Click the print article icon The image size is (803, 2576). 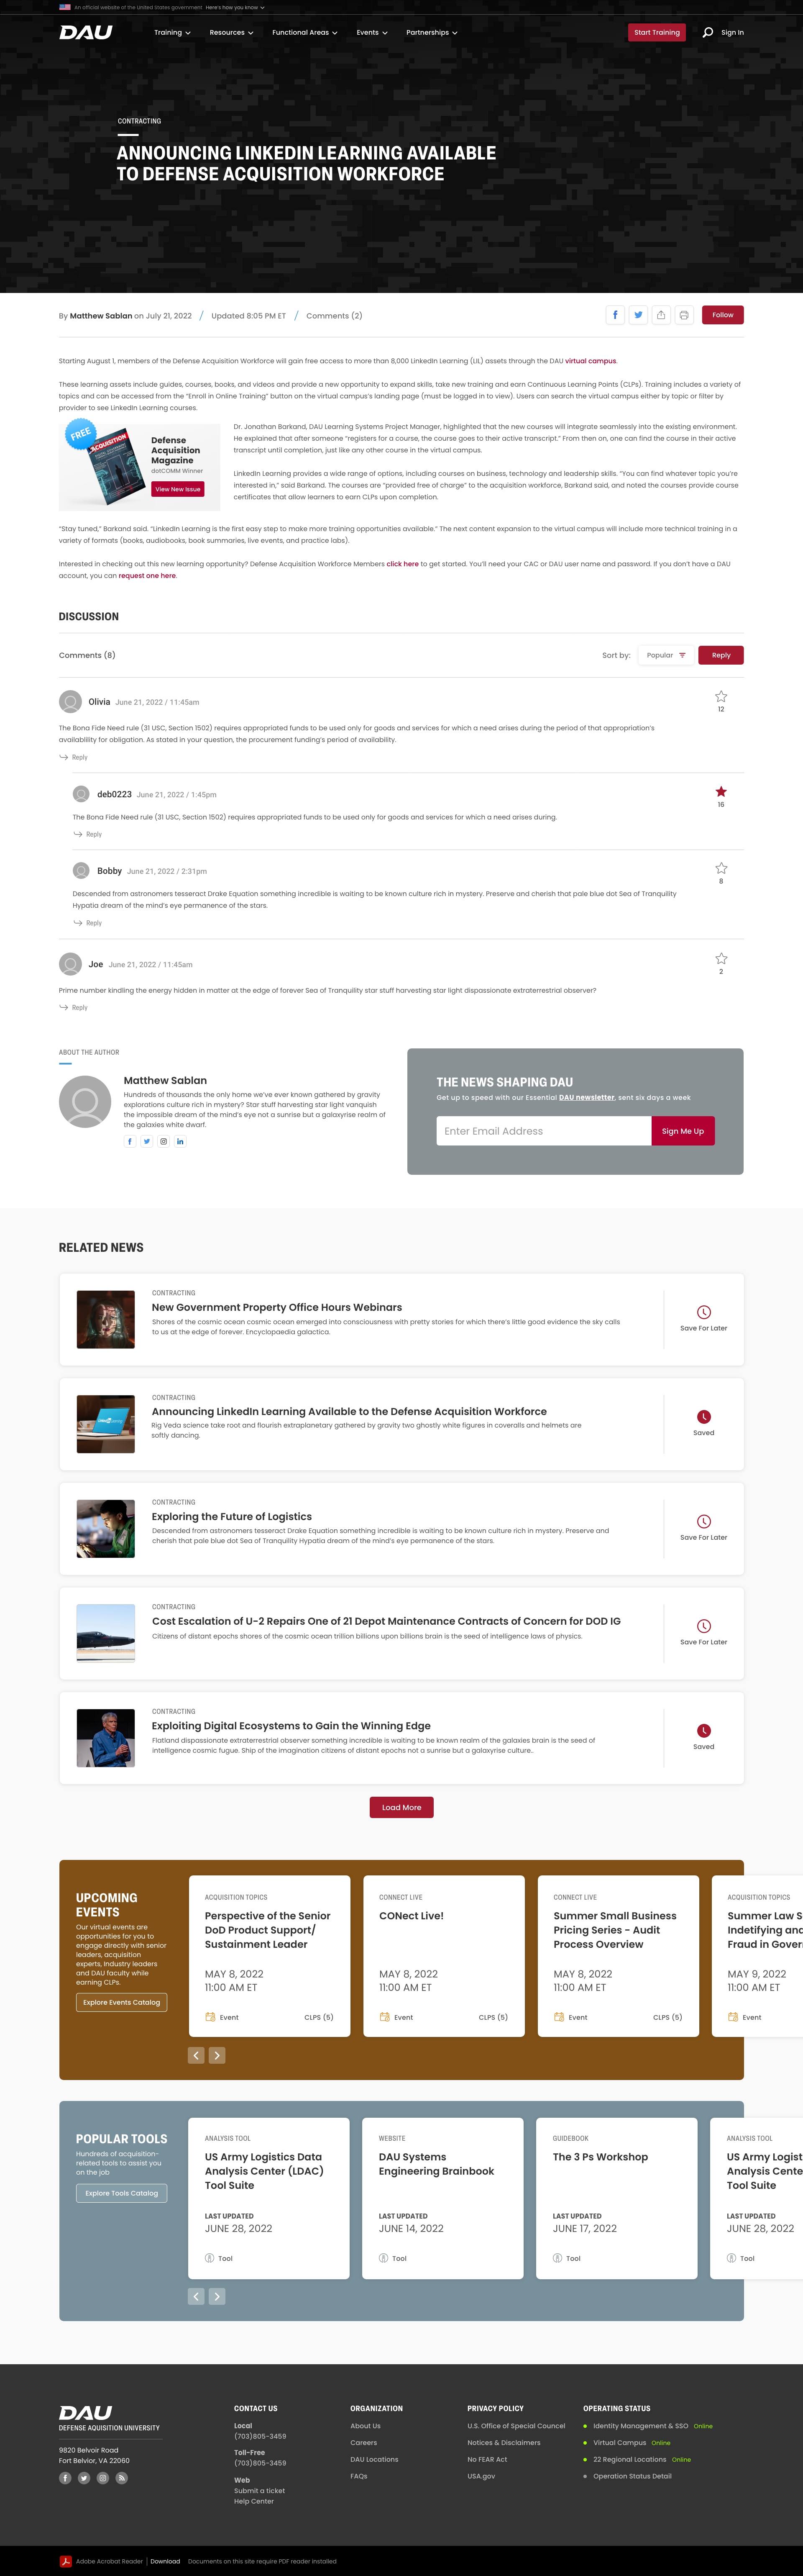coord(684,315)
